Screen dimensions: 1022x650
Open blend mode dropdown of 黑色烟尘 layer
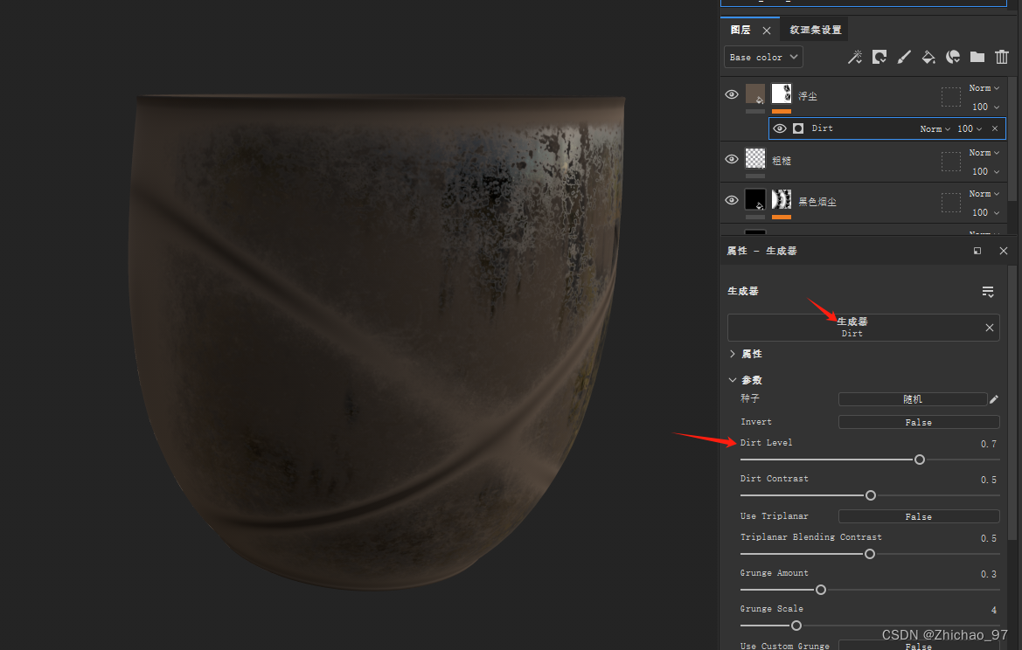tap(984, 193)
